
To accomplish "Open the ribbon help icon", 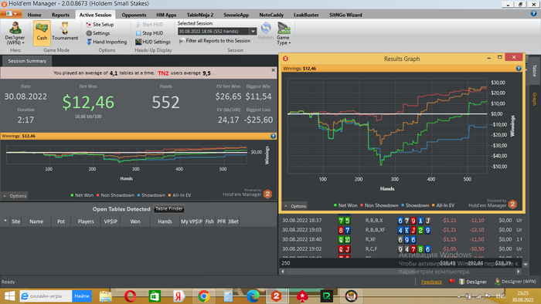I will click(x=533, y=14).
